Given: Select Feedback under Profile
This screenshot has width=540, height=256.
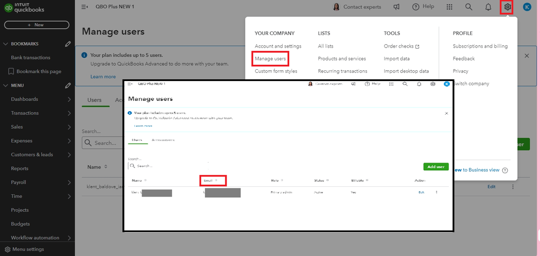Looking at the screenshot, I should click(464, 59).
